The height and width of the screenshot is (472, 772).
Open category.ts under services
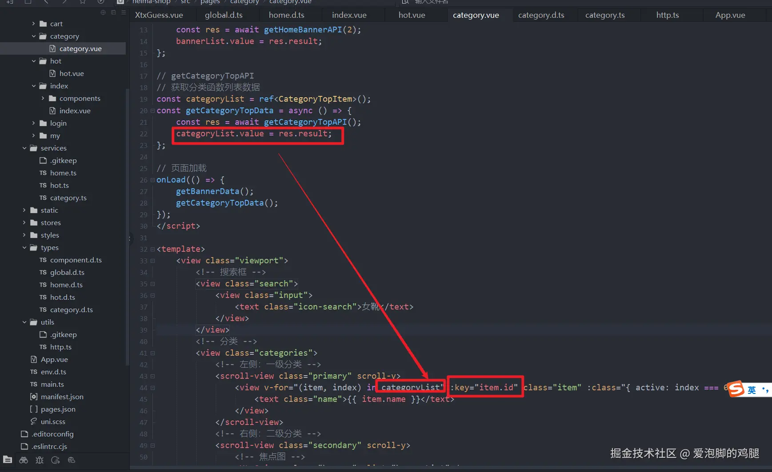click(68, 198)
